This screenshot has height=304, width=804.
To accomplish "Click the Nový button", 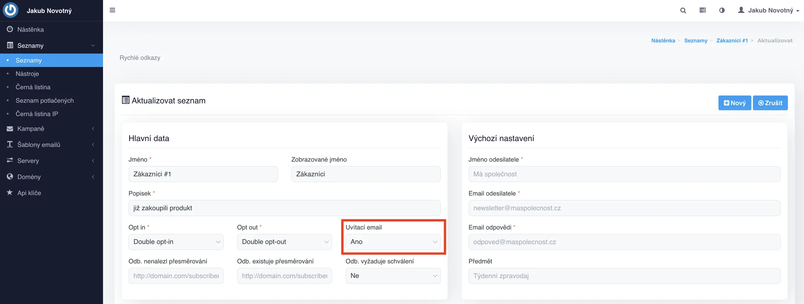I will point(734,103).
